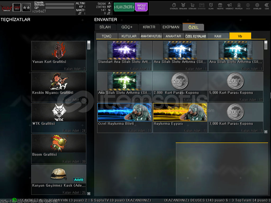Switch to the SİLAH tab
Image resolution: width=271 pixels, height=203 pixels.
click(x=105, y=27)
